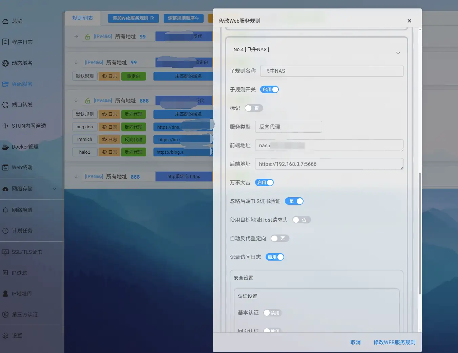Open the 网络唤醒 wake-on-LAN panel
The width and height of the screenshot is (458, 353).
coord(21,210)
